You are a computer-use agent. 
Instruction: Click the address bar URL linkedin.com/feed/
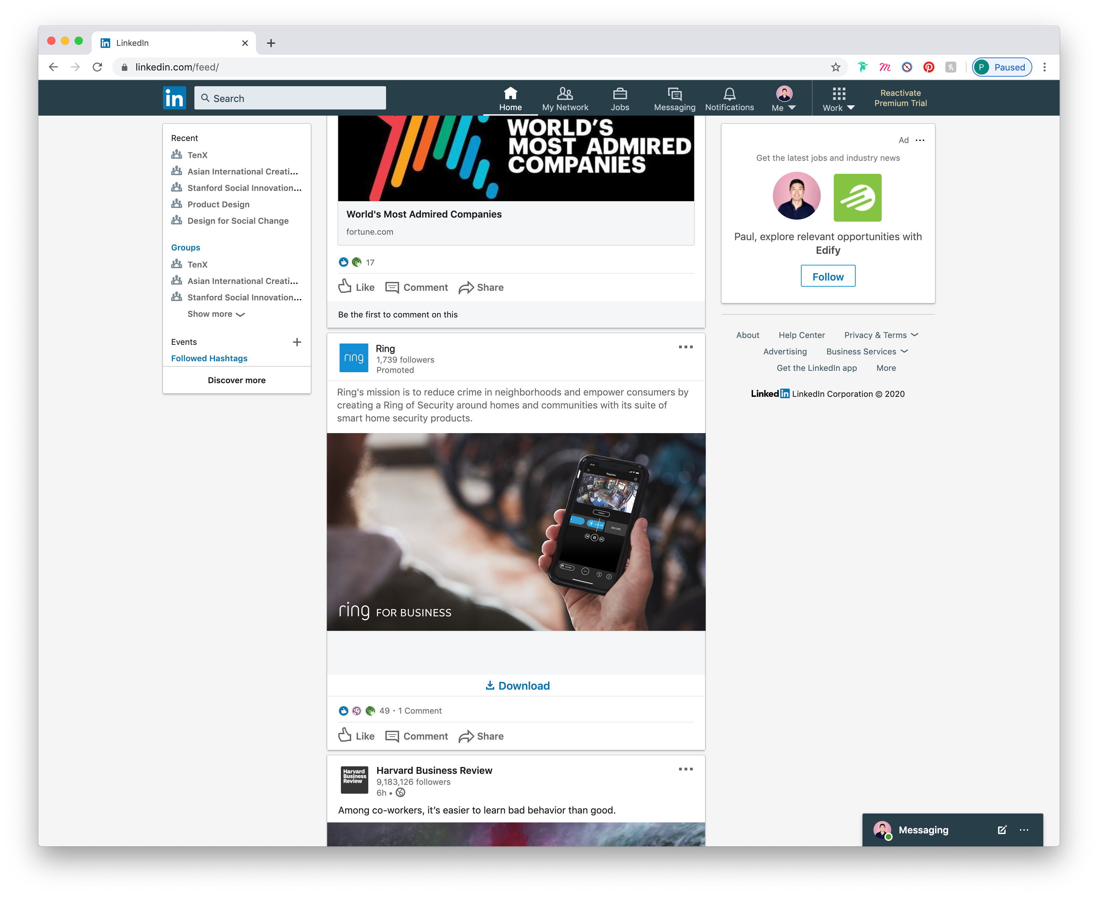coord(177,67)
